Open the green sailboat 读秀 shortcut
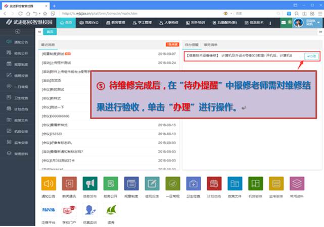 point(111,210)
